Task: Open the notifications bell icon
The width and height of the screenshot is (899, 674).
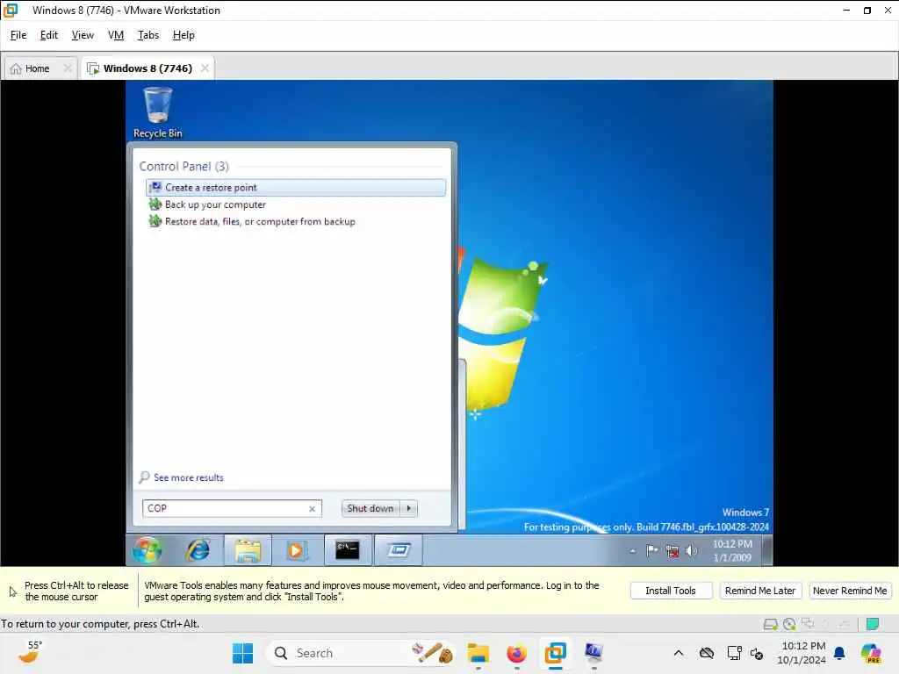Action: coord(839,653)
